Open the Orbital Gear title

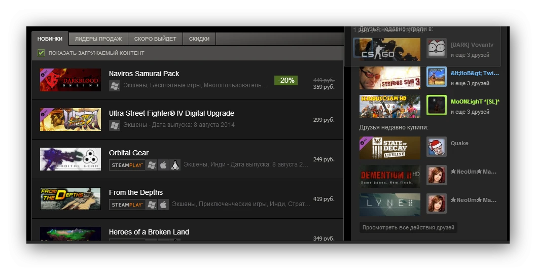(x=128, y=153)
